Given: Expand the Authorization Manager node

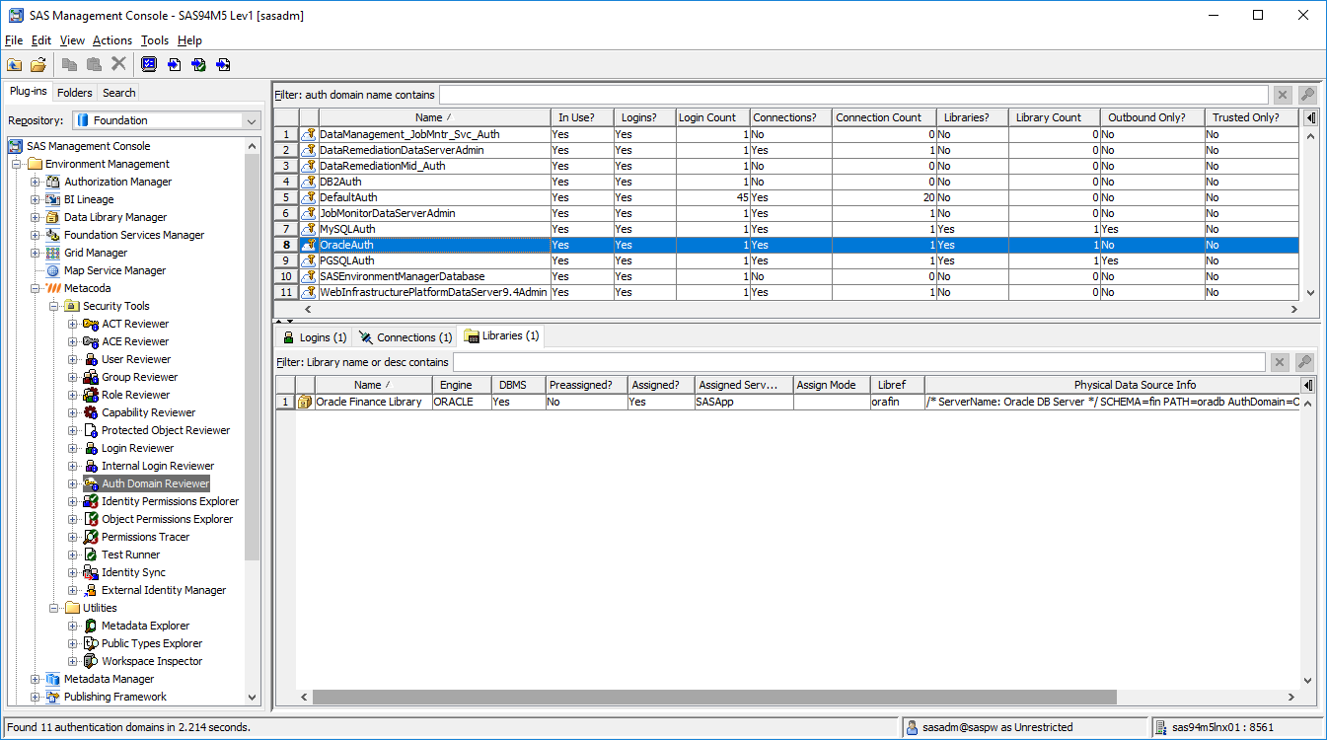Looking at the screenshot, I should click(36, 182).
